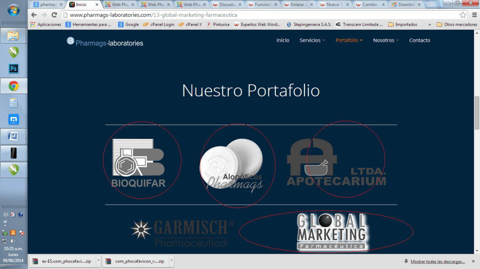Open the Contacto page link
The width and height of the screenshot is (480, 269).
[419, 40]
